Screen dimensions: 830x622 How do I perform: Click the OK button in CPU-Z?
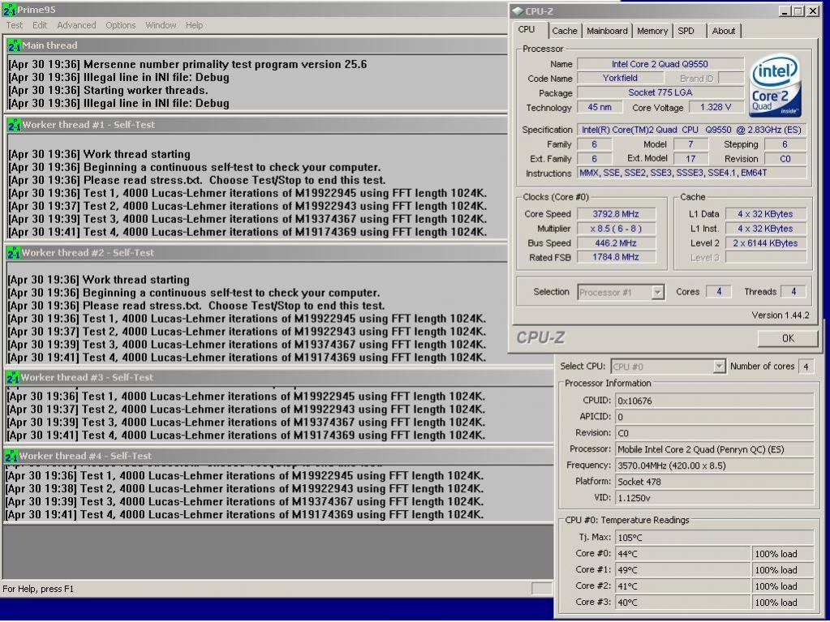(x=788, y=338)
